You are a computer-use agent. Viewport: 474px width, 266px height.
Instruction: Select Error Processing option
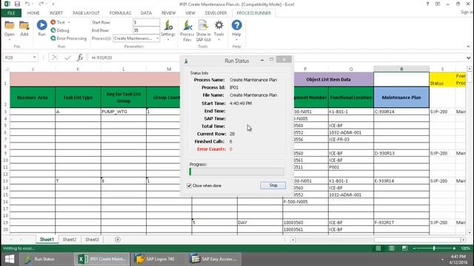click(69, 38)
